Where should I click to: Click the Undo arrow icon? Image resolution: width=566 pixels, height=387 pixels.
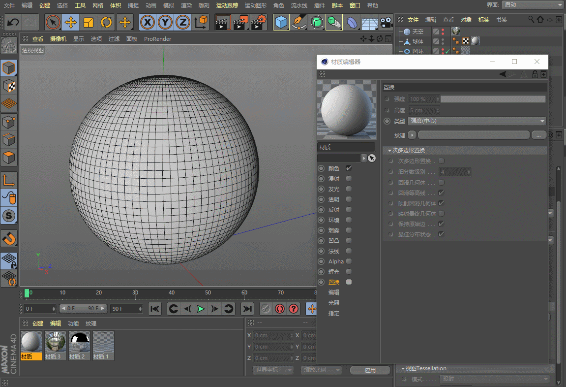[13, 23]
